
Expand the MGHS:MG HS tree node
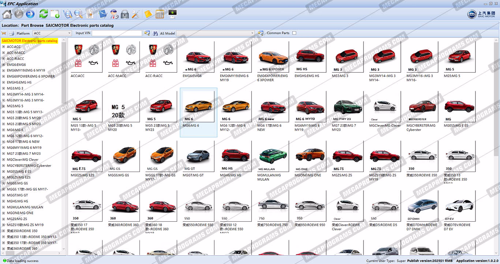pos(3,201)
